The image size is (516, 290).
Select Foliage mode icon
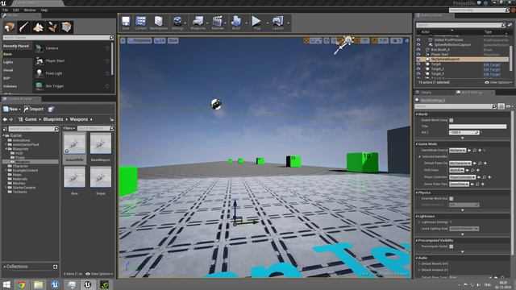52,27
